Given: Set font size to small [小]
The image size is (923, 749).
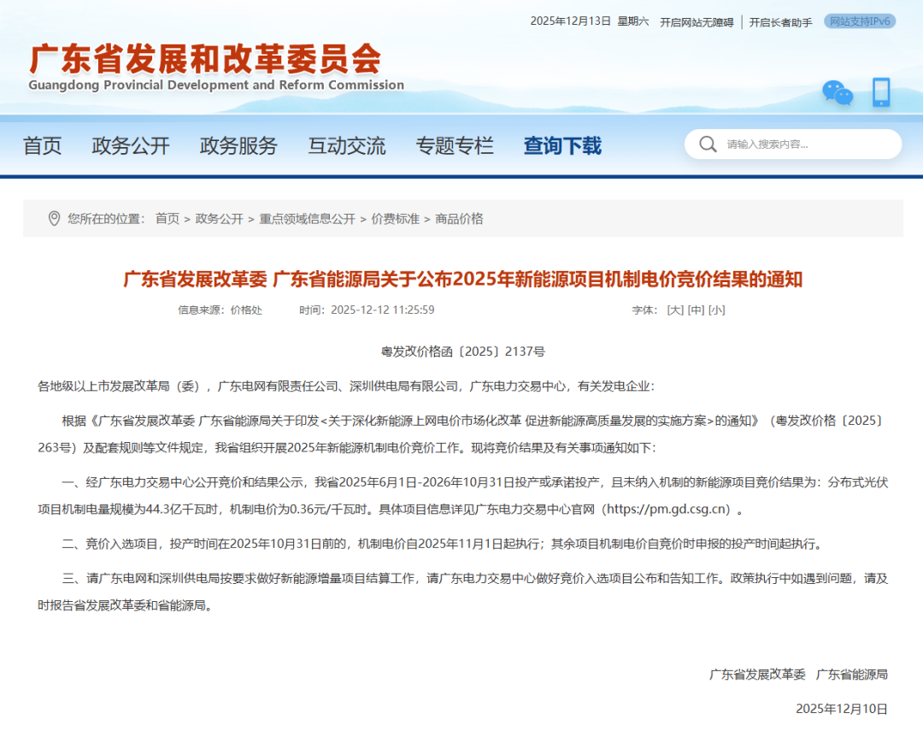Looking at the screenshot, I should click(x=716, y=310).
